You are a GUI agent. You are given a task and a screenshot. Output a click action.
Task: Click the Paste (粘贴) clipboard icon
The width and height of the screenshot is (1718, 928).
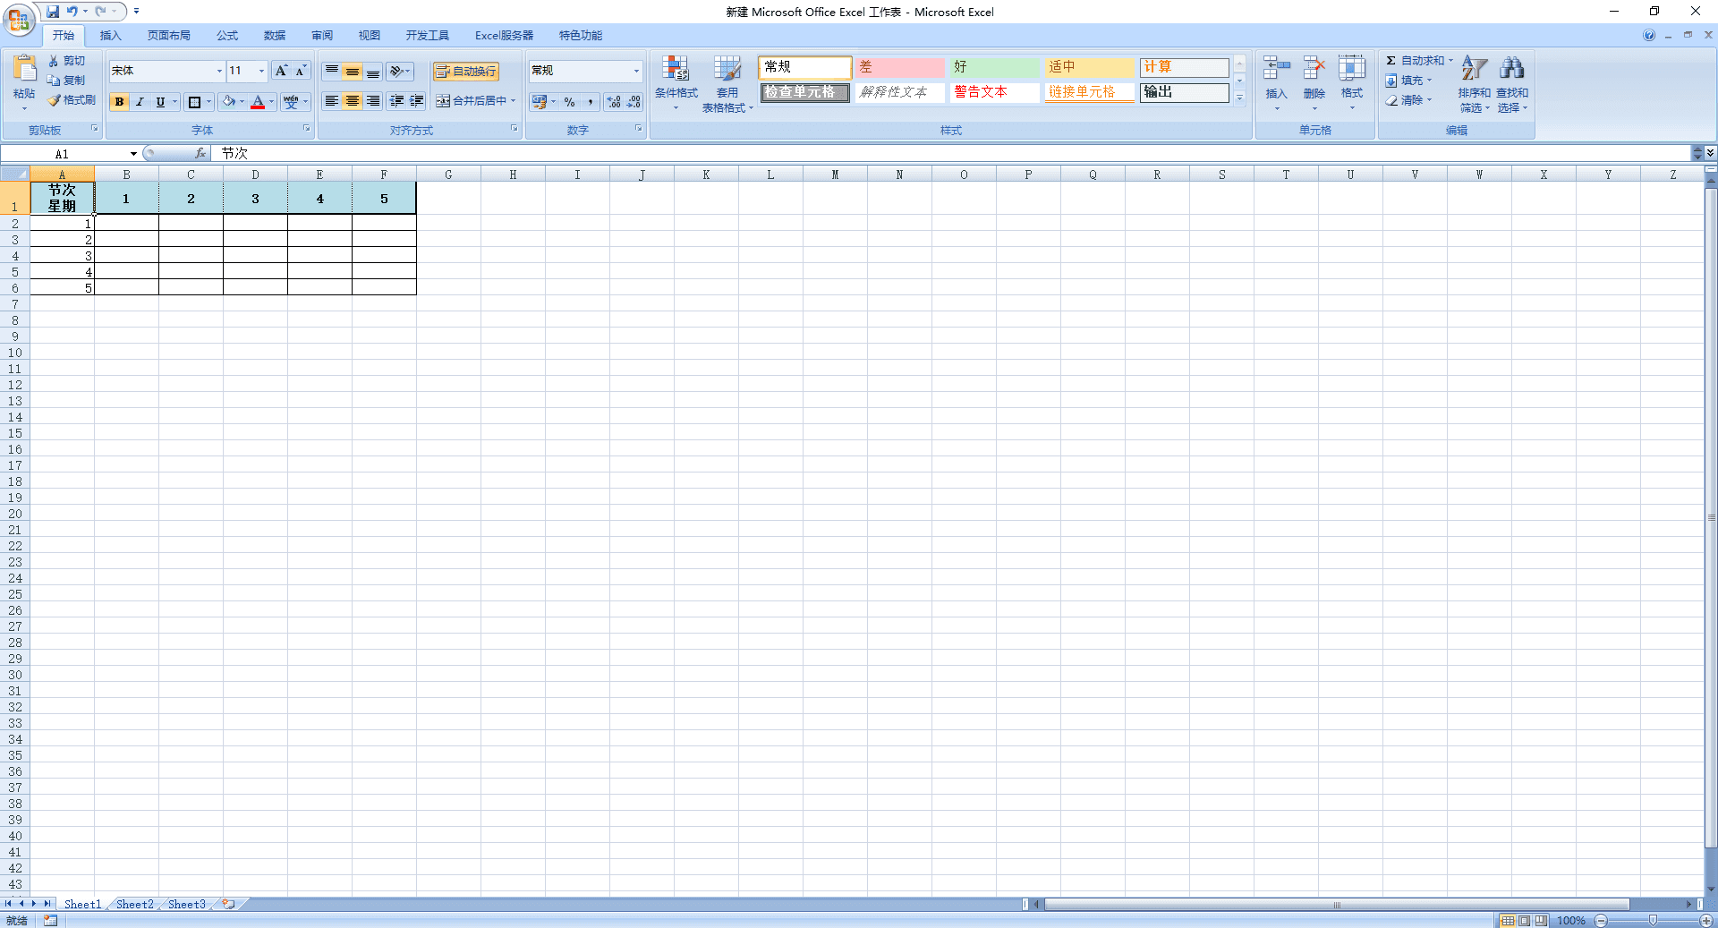[24, 70]
